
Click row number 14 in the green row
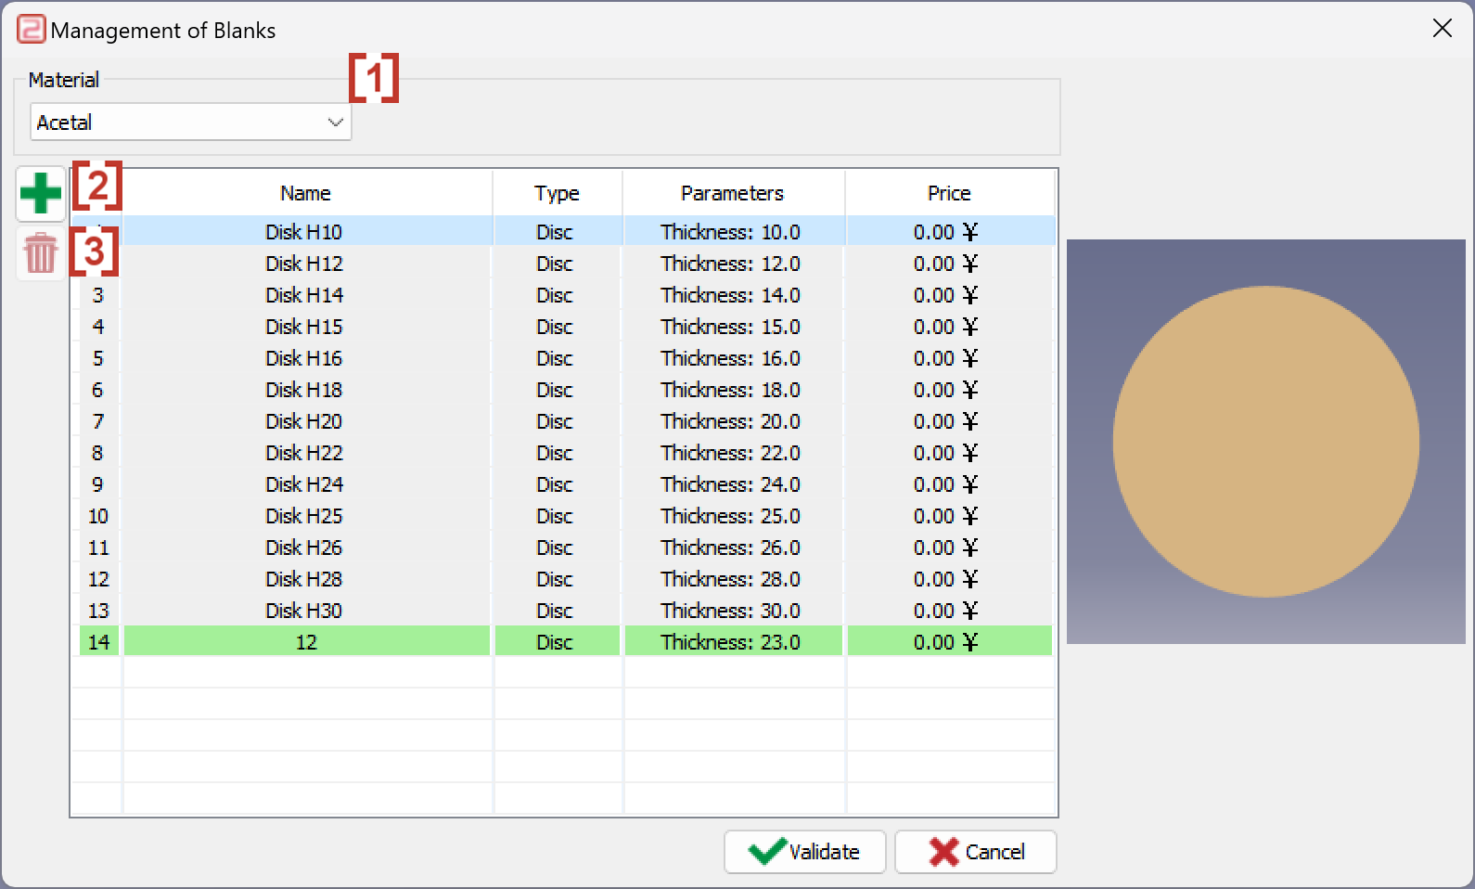click(x=98, y=642)
